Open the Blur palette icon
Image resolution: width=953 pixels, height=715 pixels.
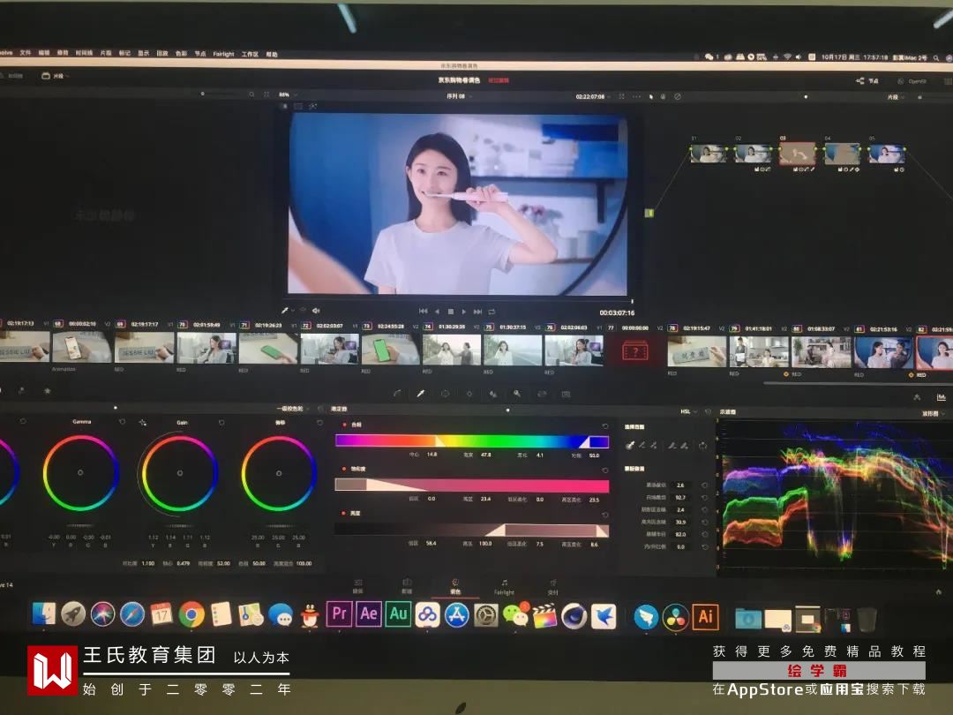493,394
